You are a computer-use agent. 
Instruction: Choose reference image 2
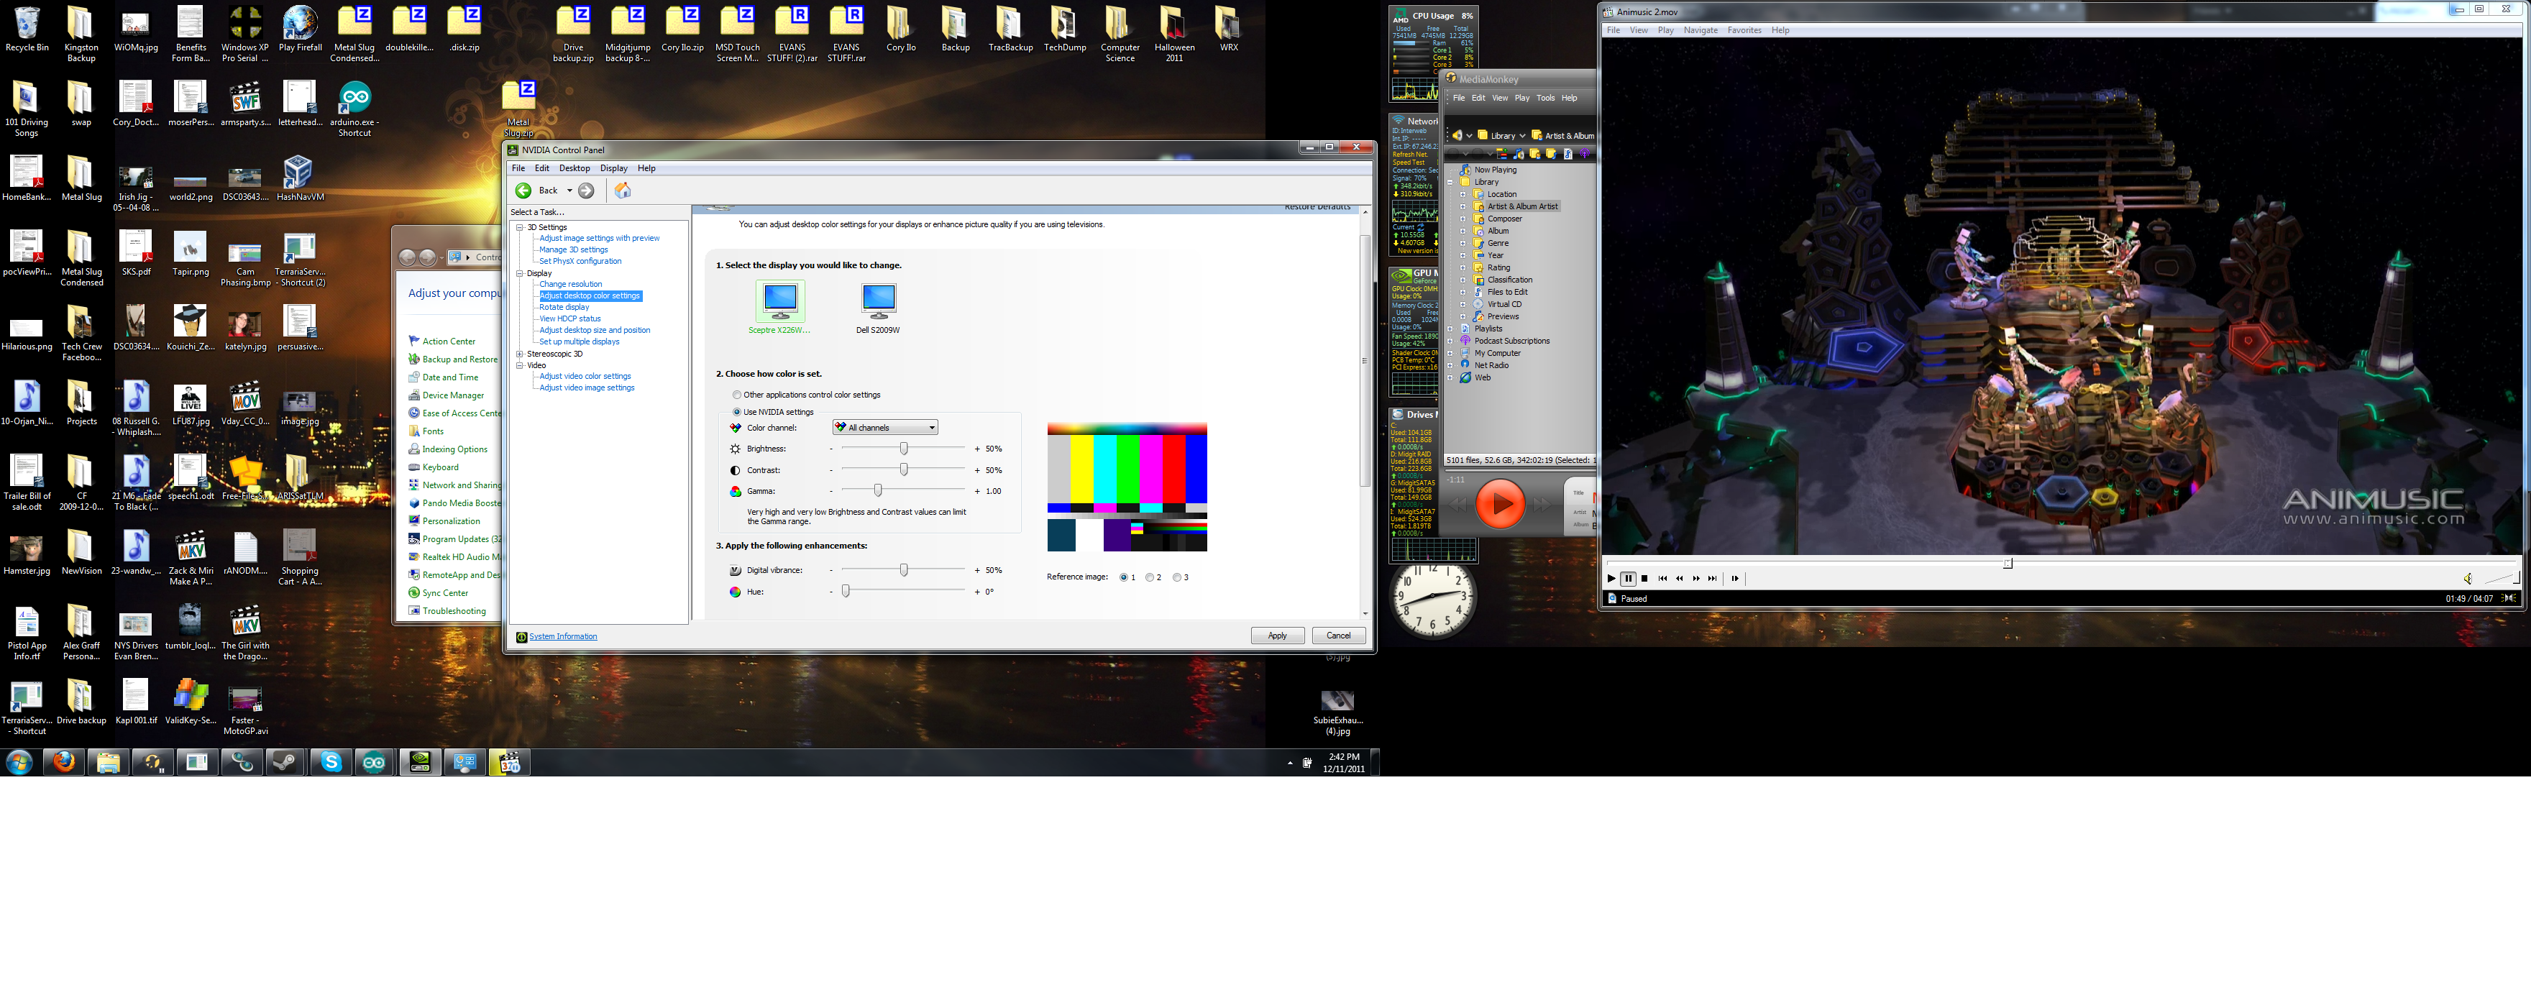coord(1150,577)
